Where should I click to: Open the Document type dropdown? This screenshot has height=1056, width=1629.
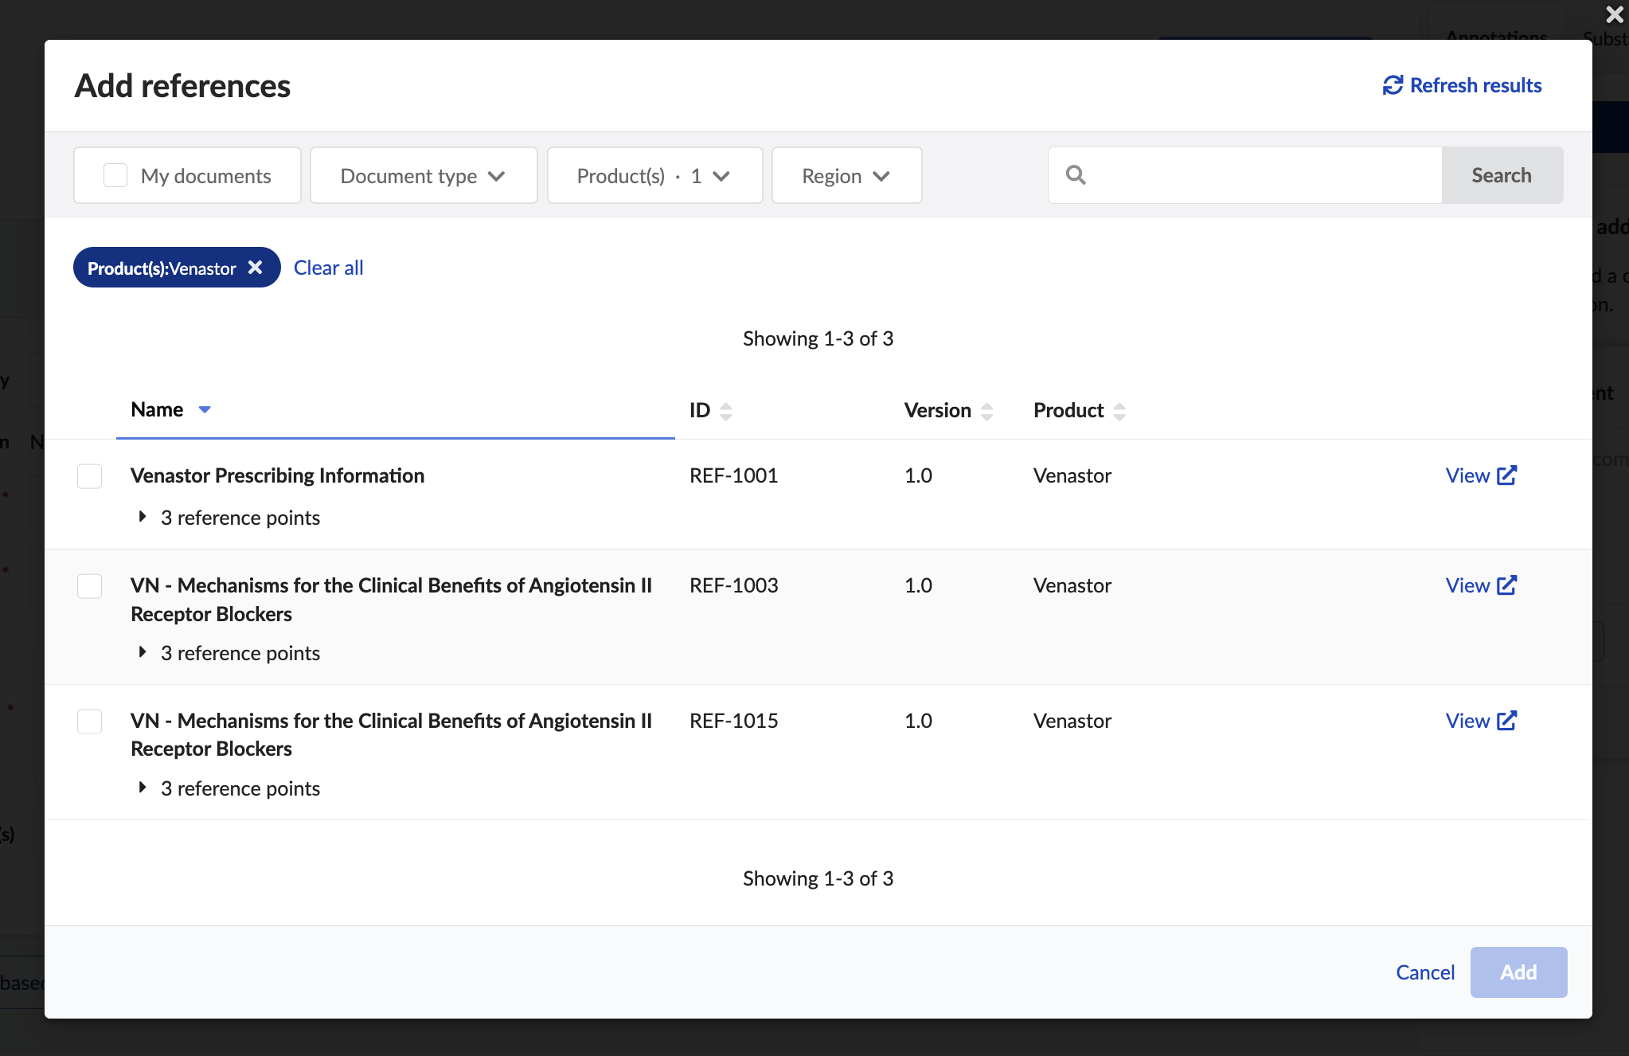pyautogui.click(x=424, y=175)
